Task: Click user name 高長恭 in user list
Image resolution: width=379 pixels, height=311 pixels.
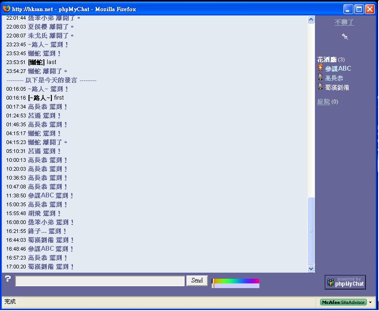Action: 334,78
